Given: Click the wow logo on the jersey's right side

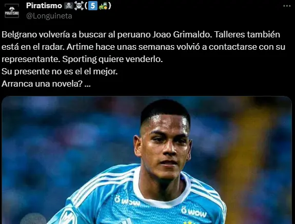Looking at the screenshot, I should 194,212.
